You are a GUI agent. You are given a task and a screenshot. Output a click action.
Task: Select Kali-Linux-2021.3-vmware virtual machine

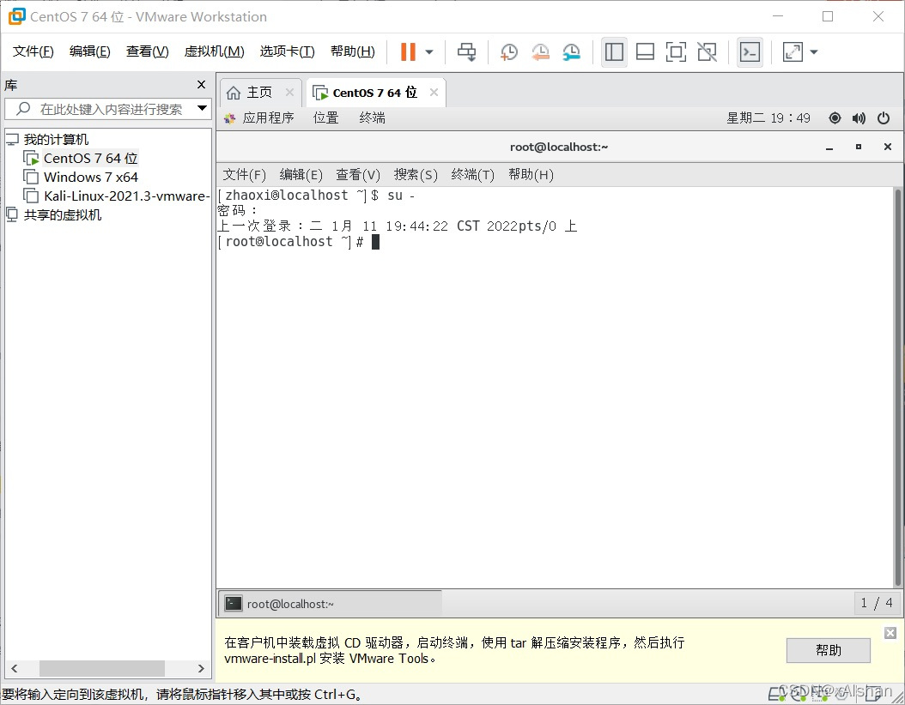[x=126, y=196]
